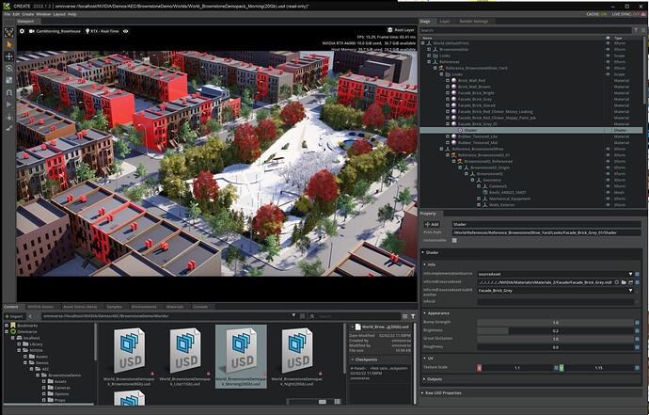Switch to the Layer tab

pyautogui.click(x=445, y=21)
